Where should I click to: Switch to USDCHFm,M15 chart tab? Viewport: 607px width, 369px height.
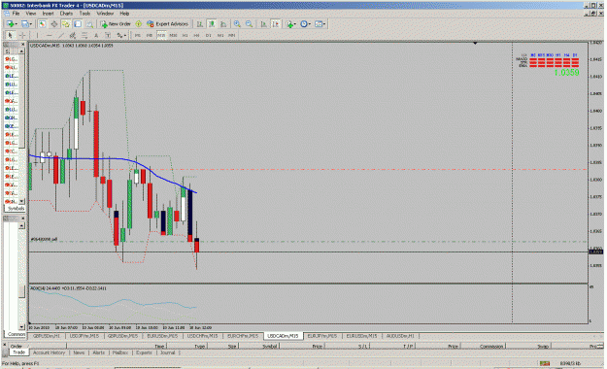202,336
